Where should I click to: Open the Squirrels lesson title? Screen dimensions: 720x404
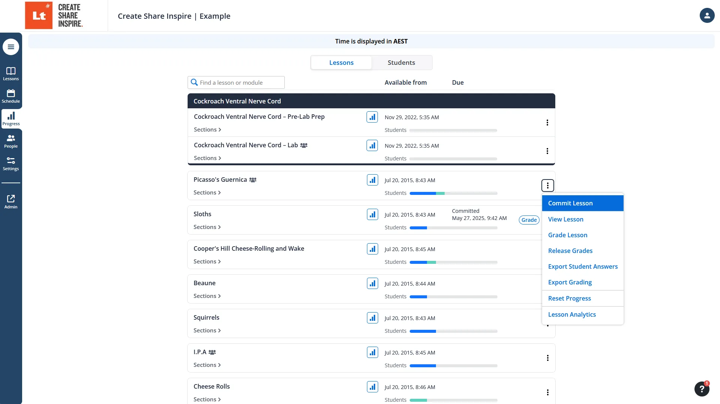pos(206,317)
